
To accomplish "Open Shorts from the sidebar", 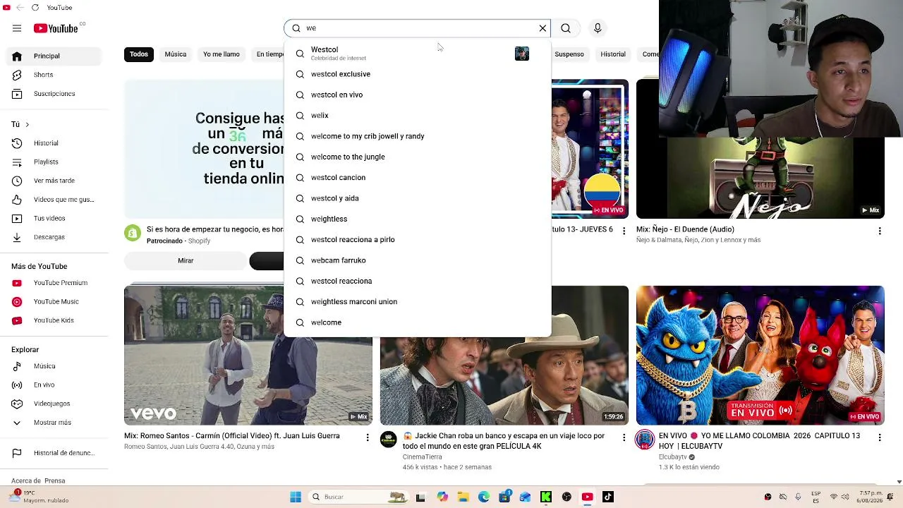I will [x=54, y=75].
